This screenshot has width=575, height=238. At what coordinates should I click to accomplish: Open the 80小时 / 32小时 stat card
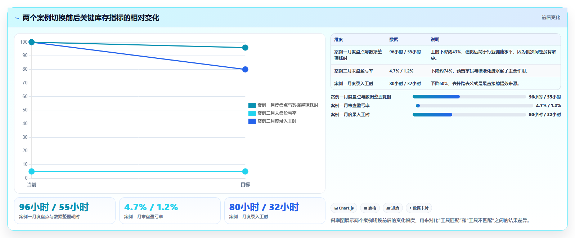pos(275,211)
